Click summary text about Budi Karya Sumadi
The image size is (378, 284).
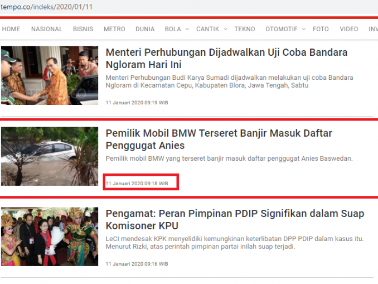(x=229, y=81)
